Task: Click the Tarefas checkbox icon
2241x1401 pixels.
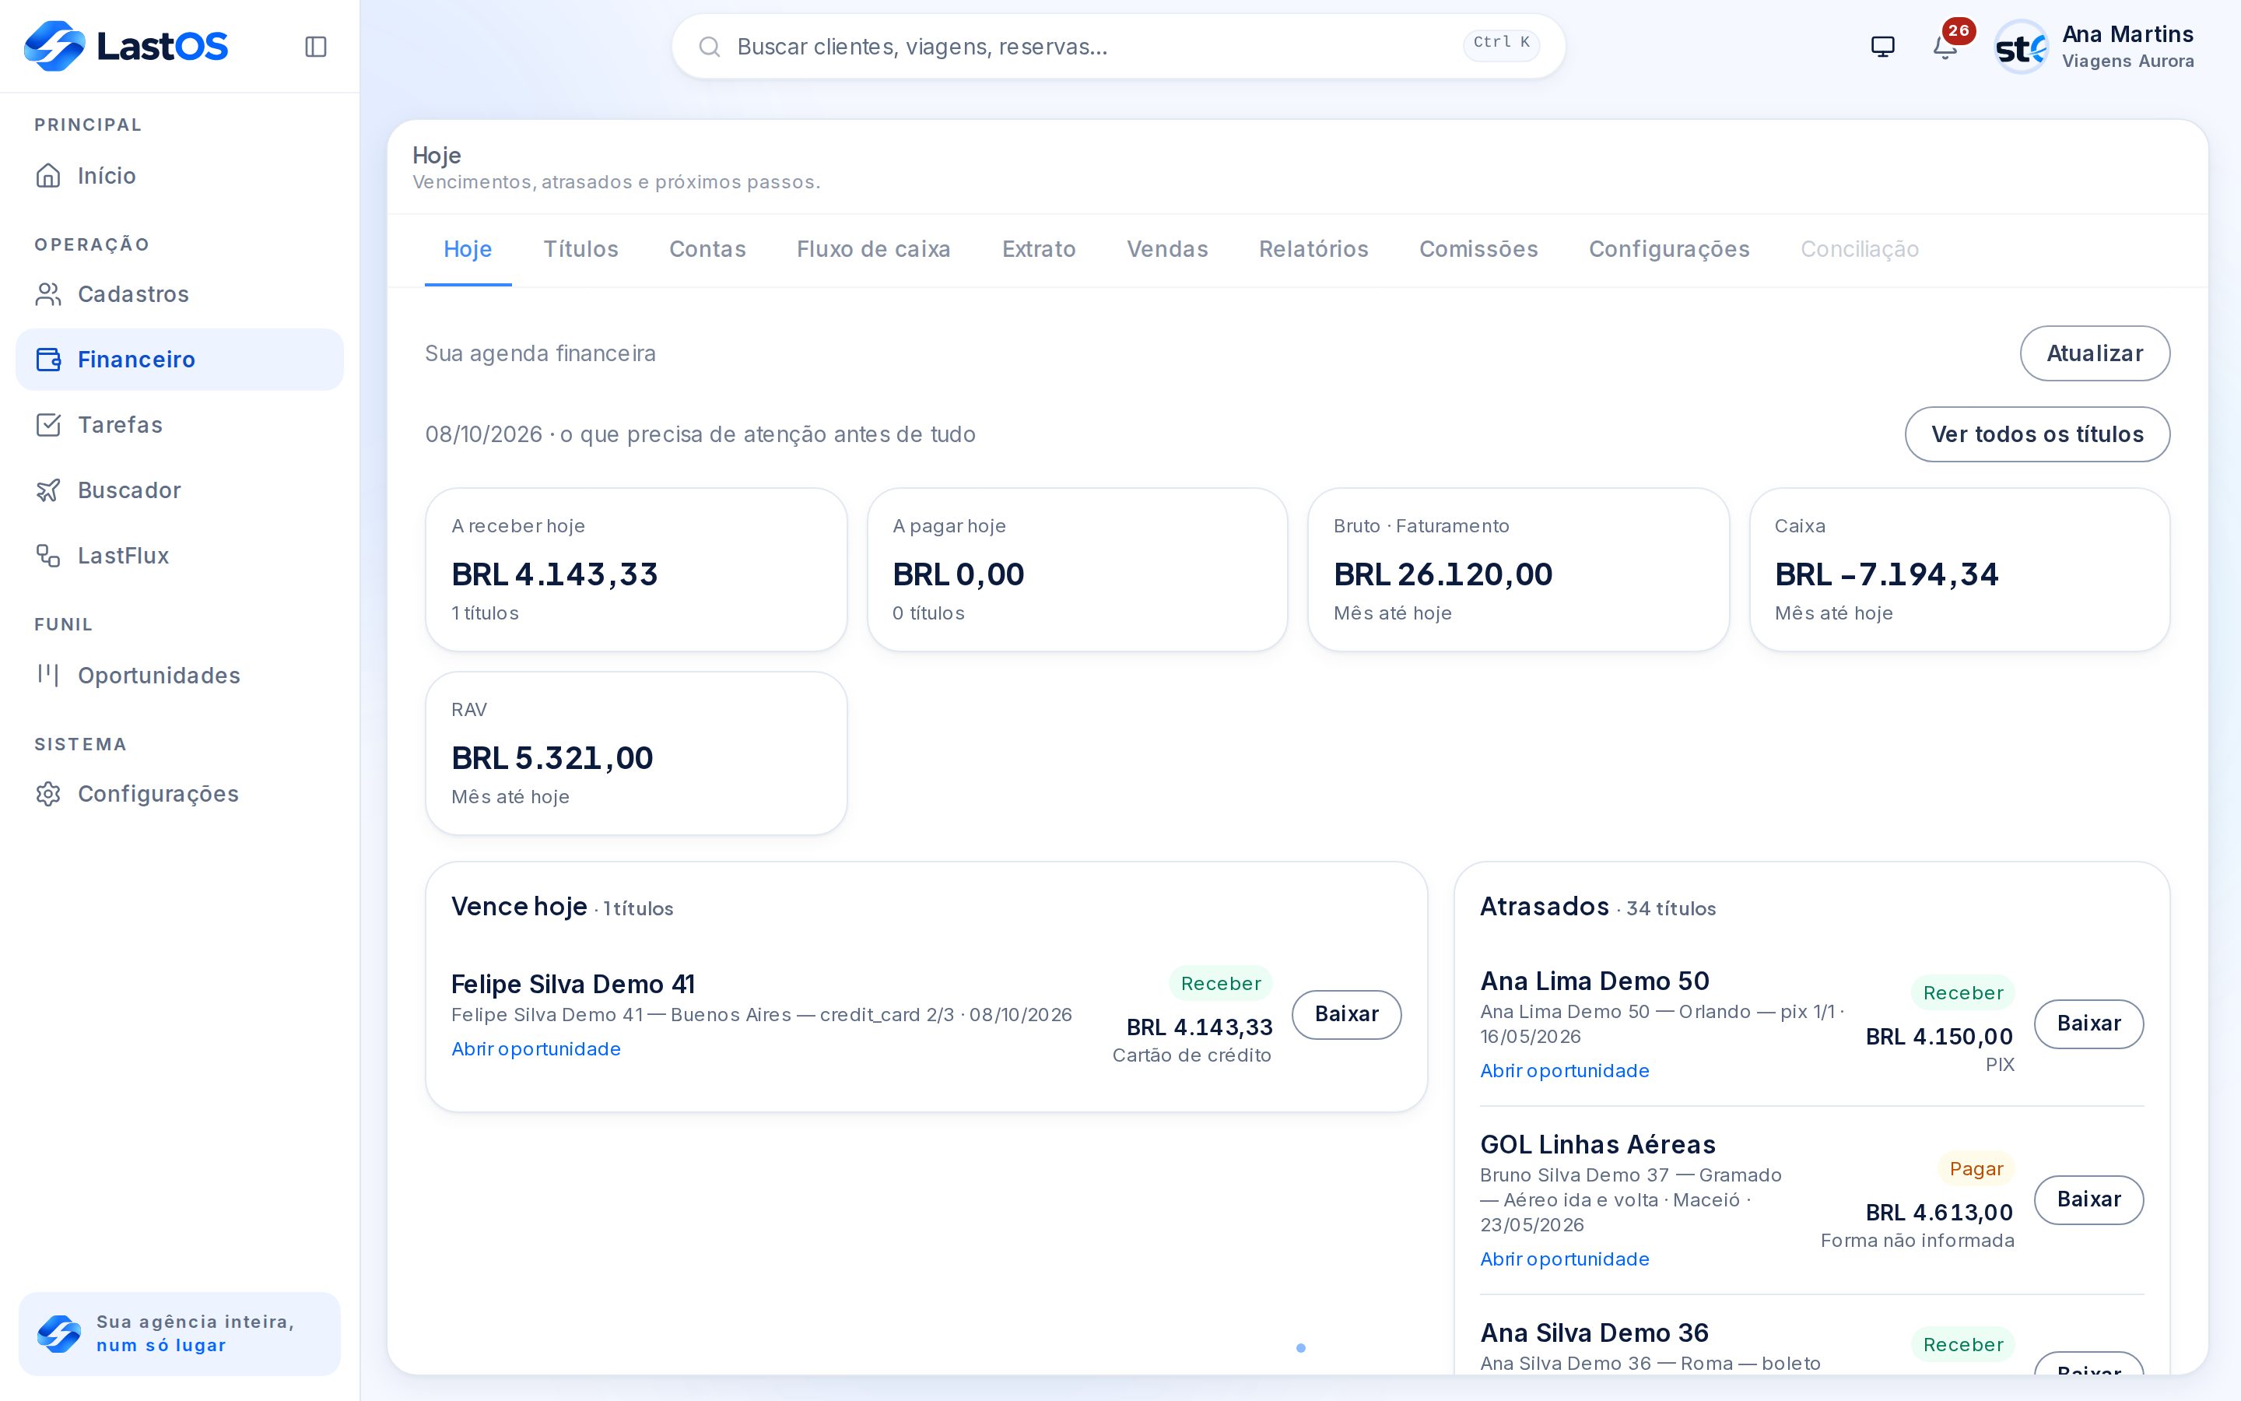Action: point(48,424)
